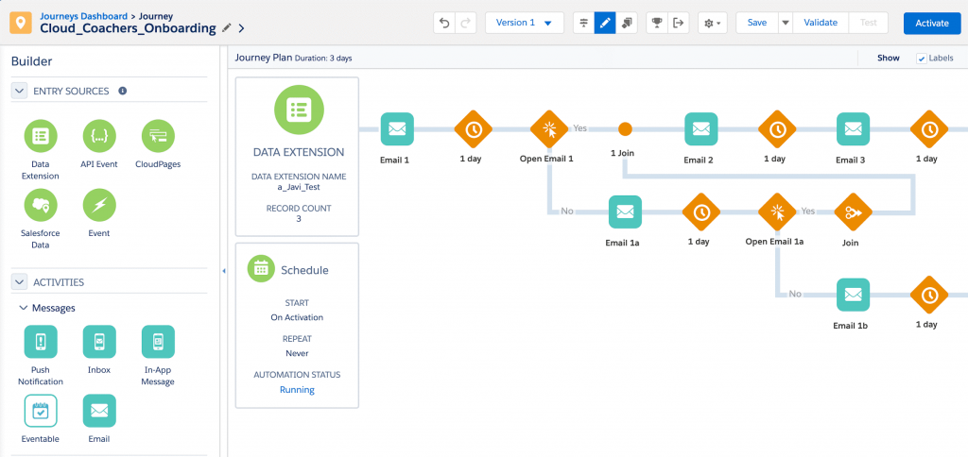Image resolution: width=968 pixels, height=457 pixels.
Task: Click the On Activation start value
Action: click(297, 317)
